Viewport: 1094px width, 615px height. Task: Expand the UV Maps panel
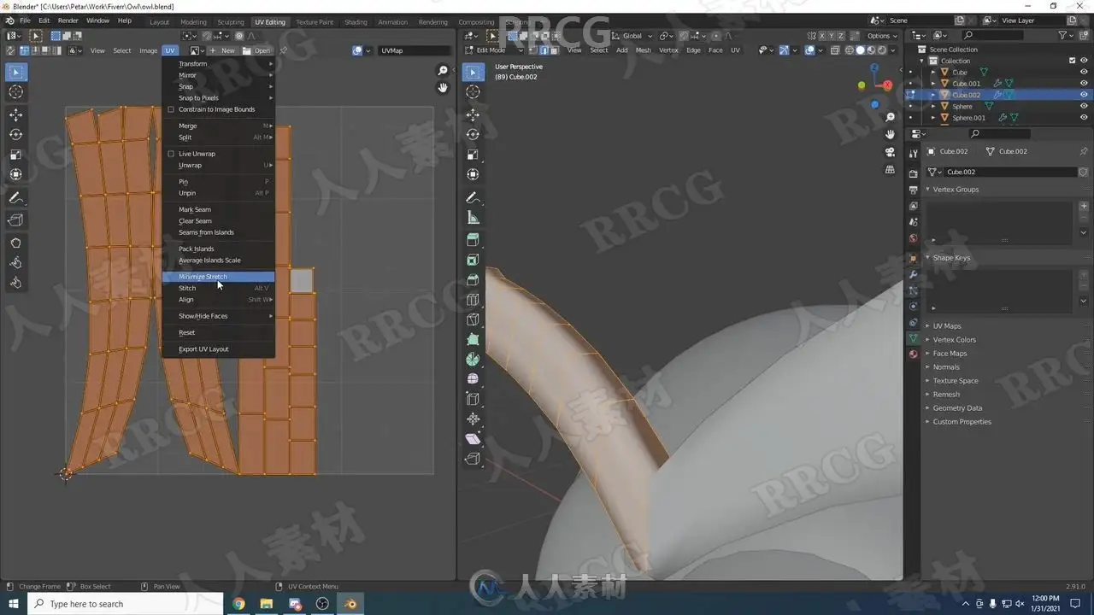[947, 326]
